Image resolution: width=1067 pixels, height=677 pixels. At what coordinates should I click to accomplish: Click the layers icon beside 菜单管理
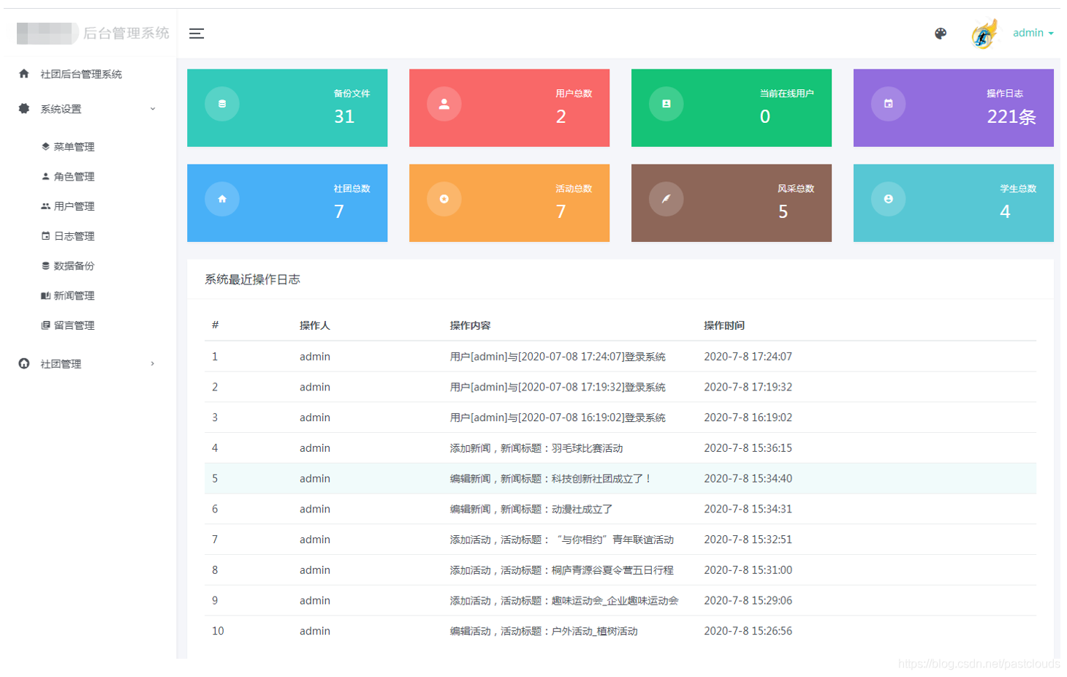point(45,146)
